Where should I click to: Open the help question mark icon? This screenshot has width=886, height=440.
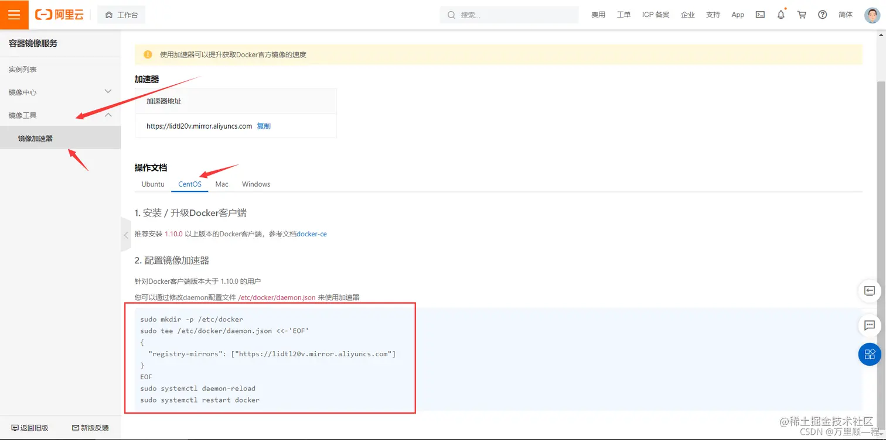coord(823,15)
